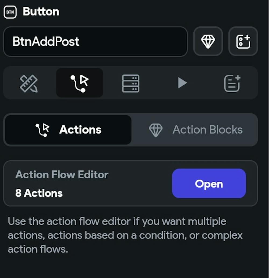Open the Action Flow Editor
Image resolution: width=269 pixels, height=278 pixels.
click(x=209, y=184)
